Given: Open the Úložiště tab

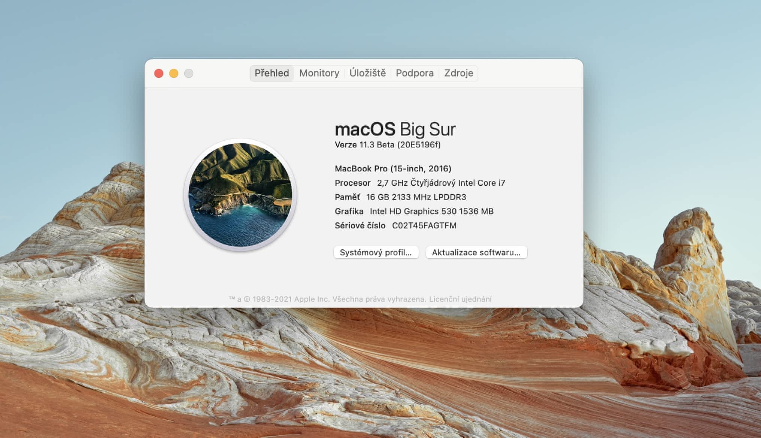Looking at the screenshot, I should point(367,73).
